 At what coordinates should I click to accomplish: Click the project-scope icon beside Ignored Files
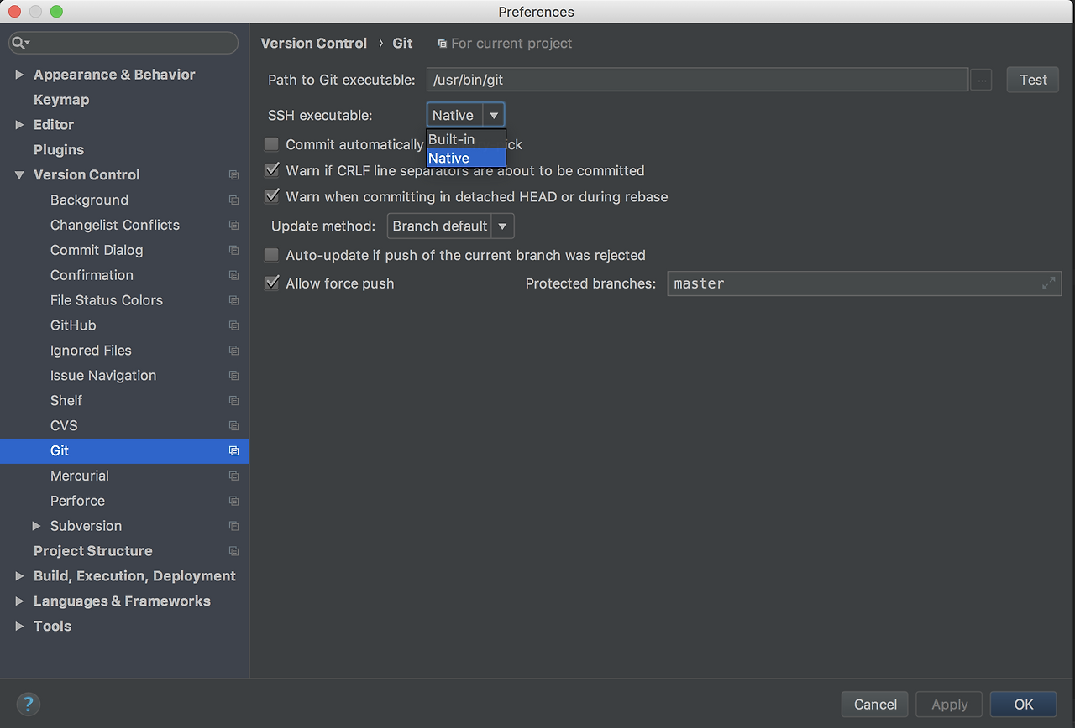[233, 351]
